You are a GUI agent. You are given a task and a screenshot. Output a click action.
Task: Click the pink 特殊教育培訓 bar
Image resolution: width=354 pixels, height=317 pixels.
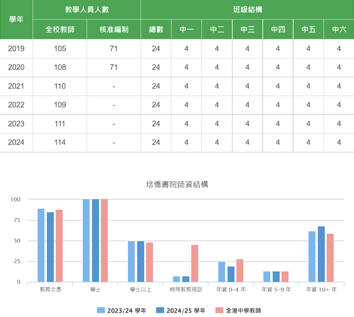point(195,263)
